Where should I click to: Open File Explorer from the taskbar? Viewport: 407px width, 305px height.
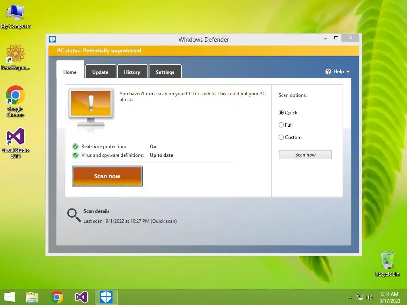32,297
